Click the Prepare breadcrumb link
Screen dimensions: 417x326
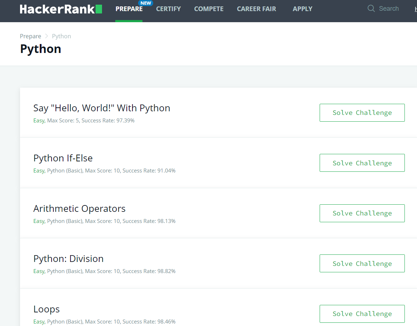click(x=30, y=36)
